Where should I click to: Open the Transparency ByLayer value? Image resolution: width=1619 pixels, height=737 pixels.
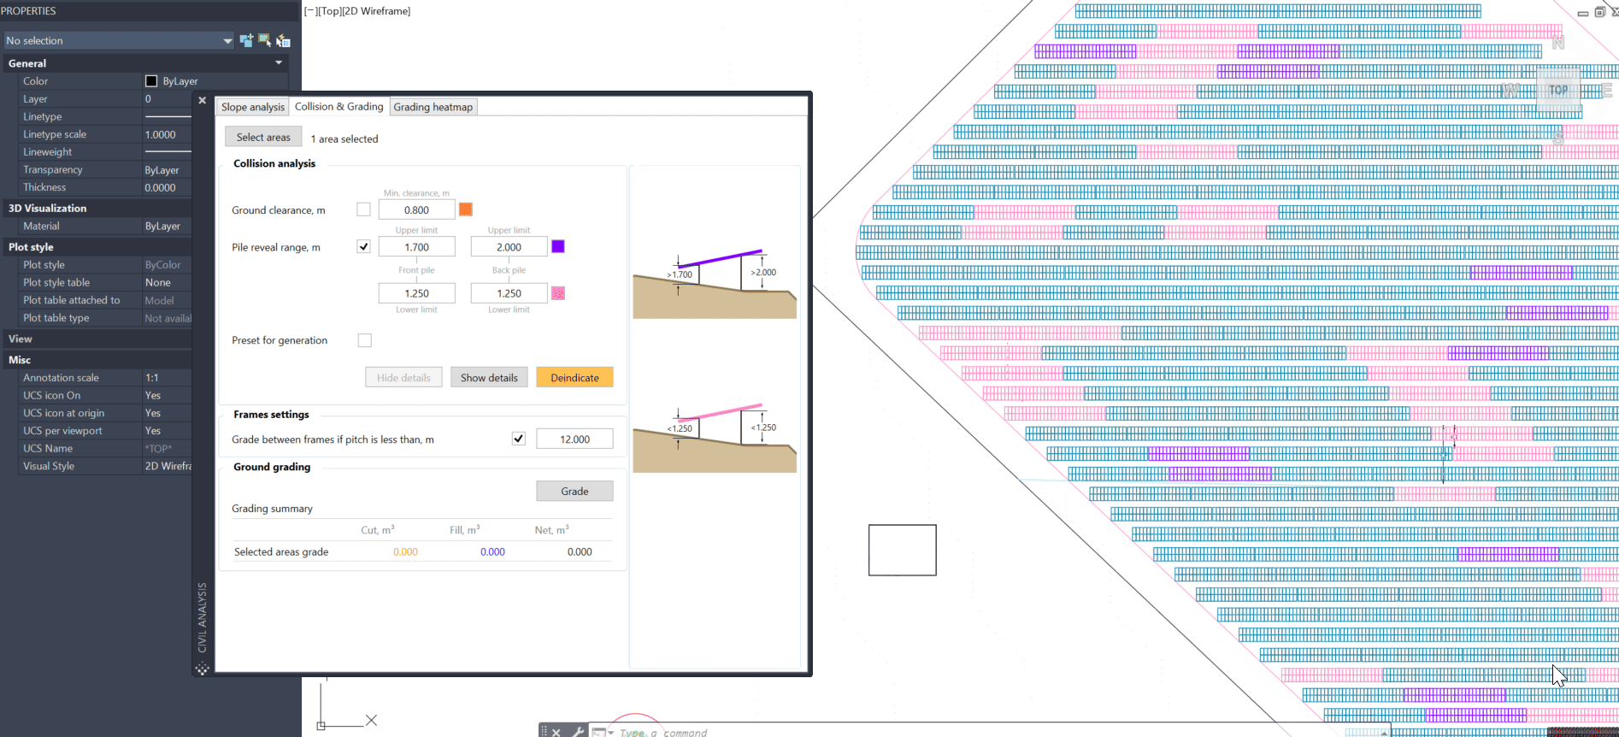click(167, 169)
